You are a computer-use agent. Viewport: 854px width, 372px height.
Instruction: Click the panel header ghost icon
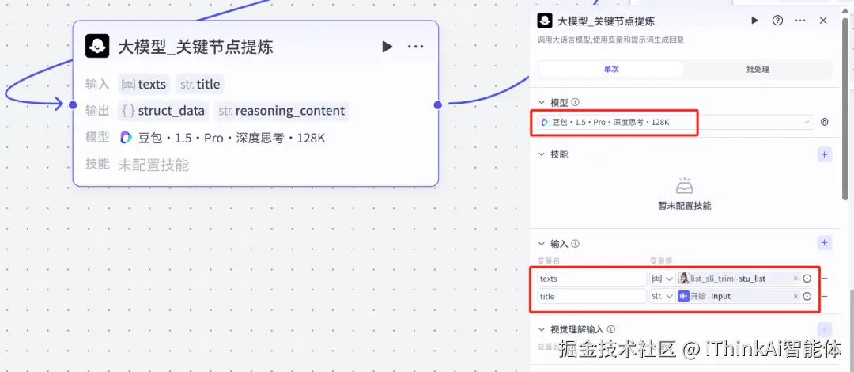pyautogui.click(x=545, y=21)
